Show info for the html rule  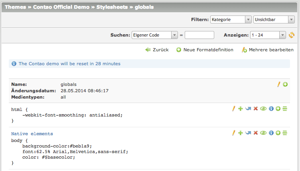(x=271, y=109)
